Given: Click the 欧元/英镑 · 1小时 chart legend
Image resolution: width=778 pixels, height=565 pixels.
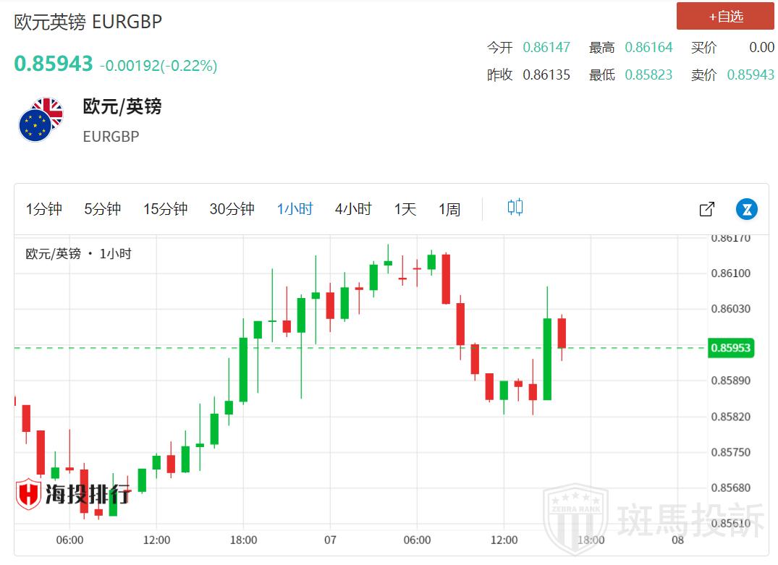Looking at the screenshot, I should tap(78, 254).
